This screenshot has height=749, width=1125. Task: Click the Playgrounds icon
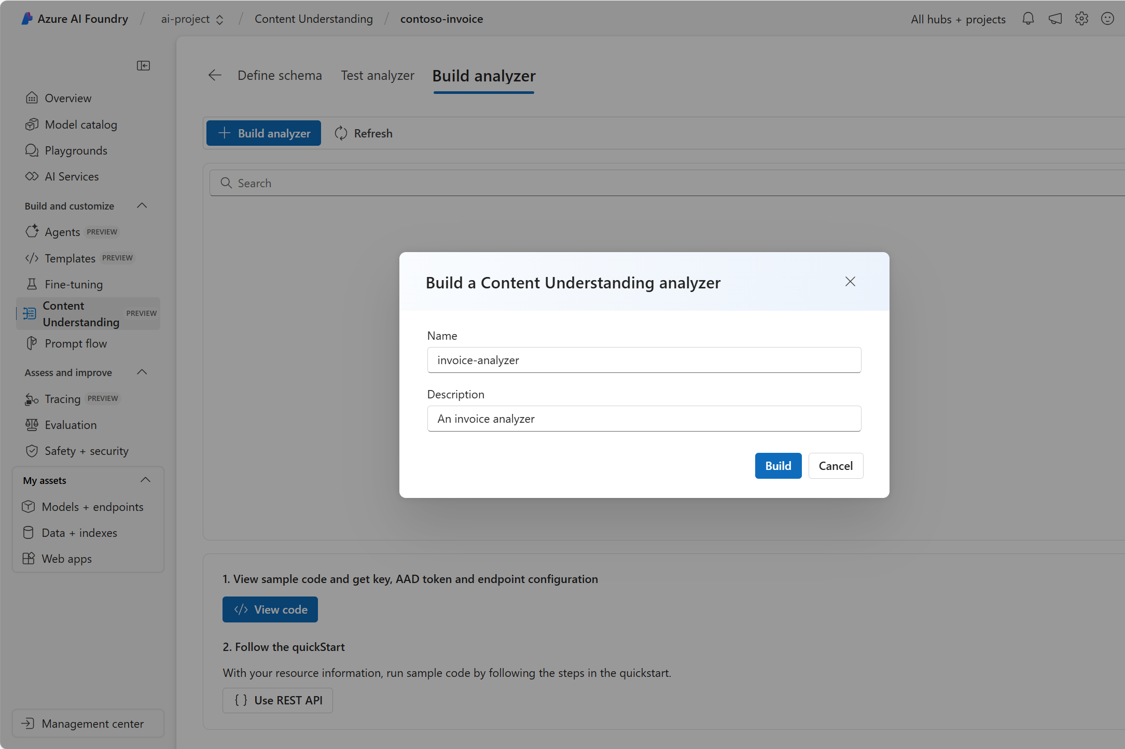pos(32,150)
